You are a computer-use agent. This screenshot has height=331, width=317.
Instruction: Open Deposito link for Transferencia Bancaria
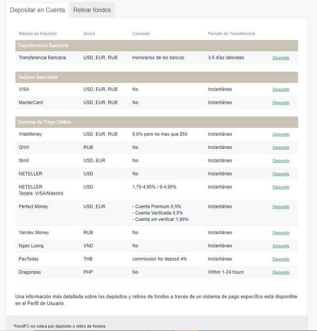[x=281, y=58]
